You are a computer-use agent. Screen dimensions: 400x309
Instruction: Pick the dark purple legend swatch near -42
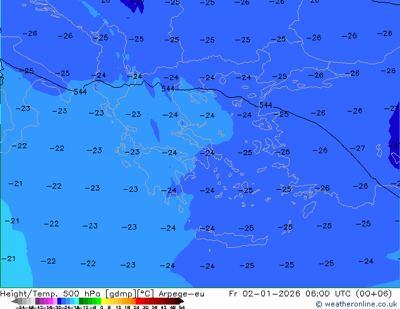[37, 301]
